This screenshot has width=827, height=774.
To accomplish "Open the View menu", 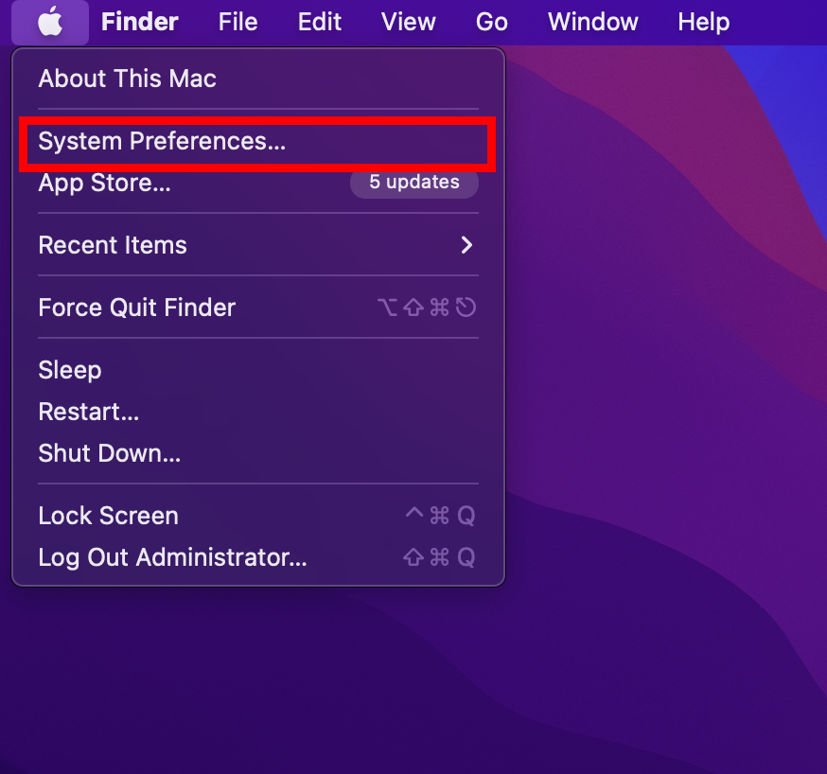I will pyautogui.click(x=408, y=22).
